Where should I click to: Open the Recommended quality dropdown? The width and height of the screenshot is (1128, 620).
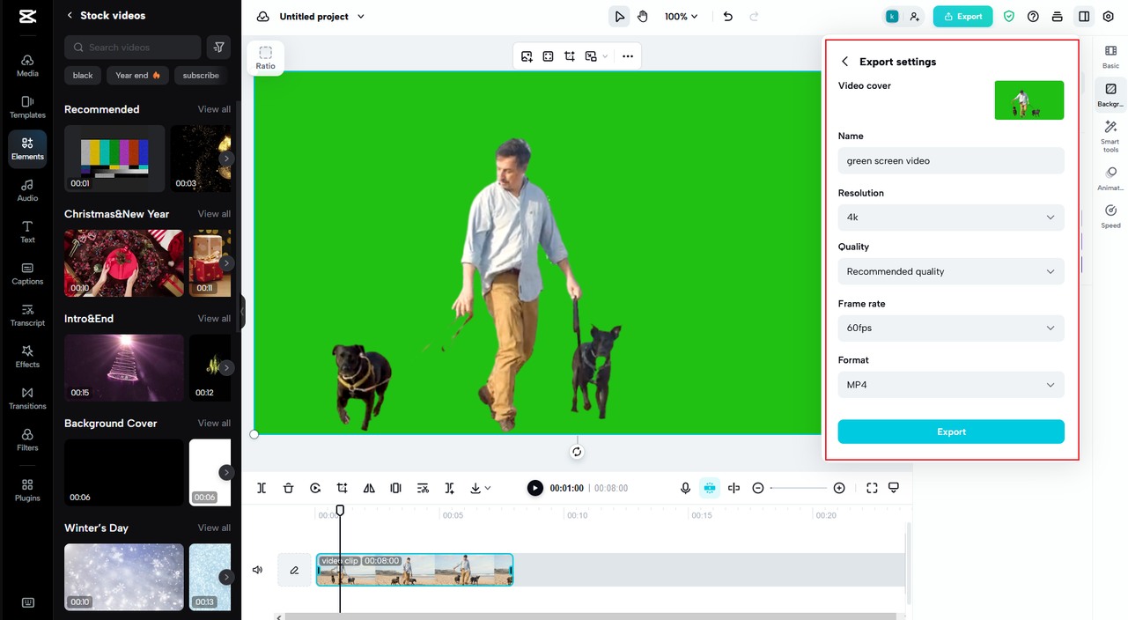pos(951,271)
